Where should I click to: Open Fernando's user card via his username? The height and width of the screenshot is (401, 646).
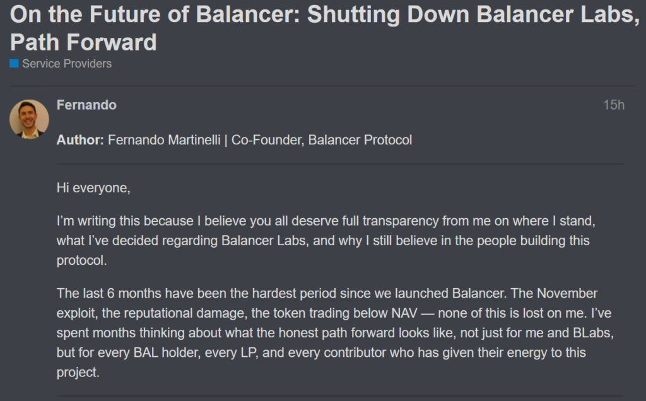point(86,105)
